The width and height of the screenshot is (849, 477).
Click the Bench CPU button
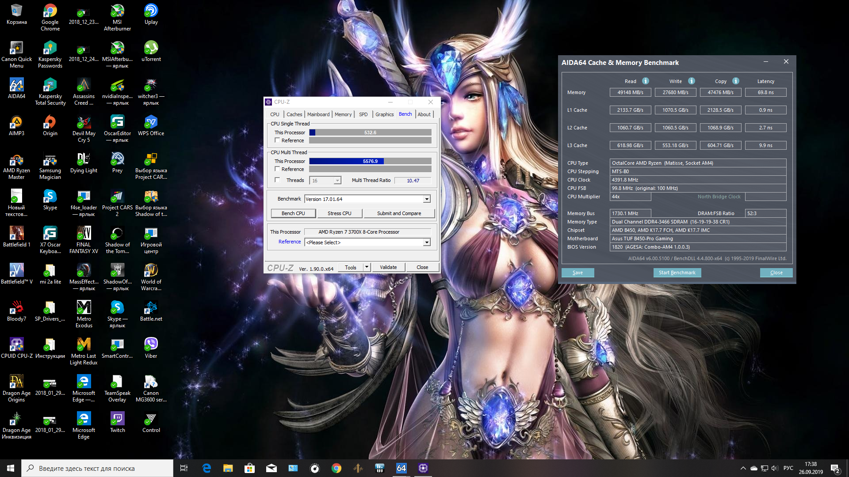pos(294,213)
